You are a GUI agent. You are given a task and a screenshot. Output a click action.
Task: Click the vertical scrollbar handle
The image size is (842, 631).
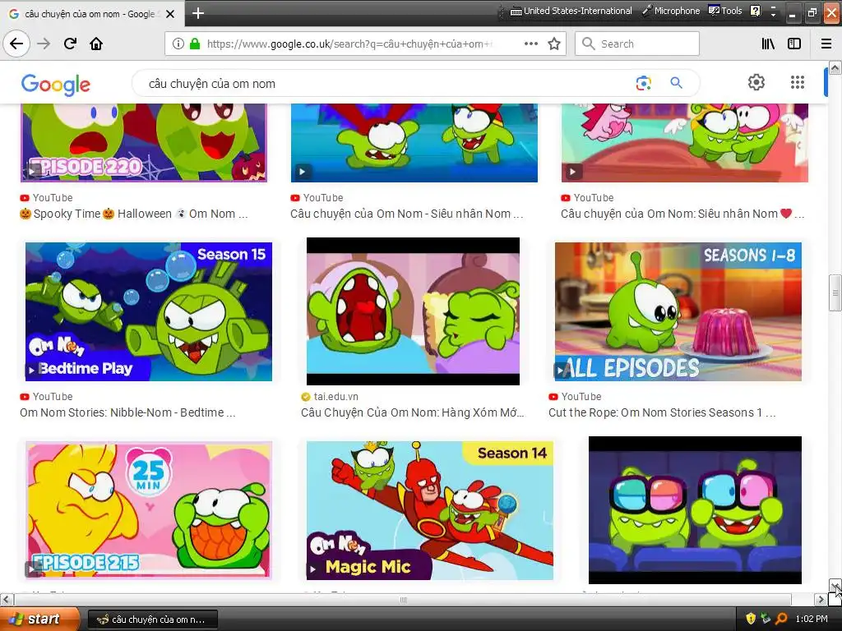(x=835, y=292)
